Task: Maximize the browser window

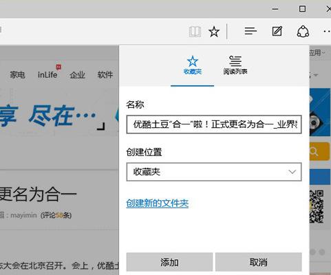Action: pyautogui.click(x=302, y=9)
